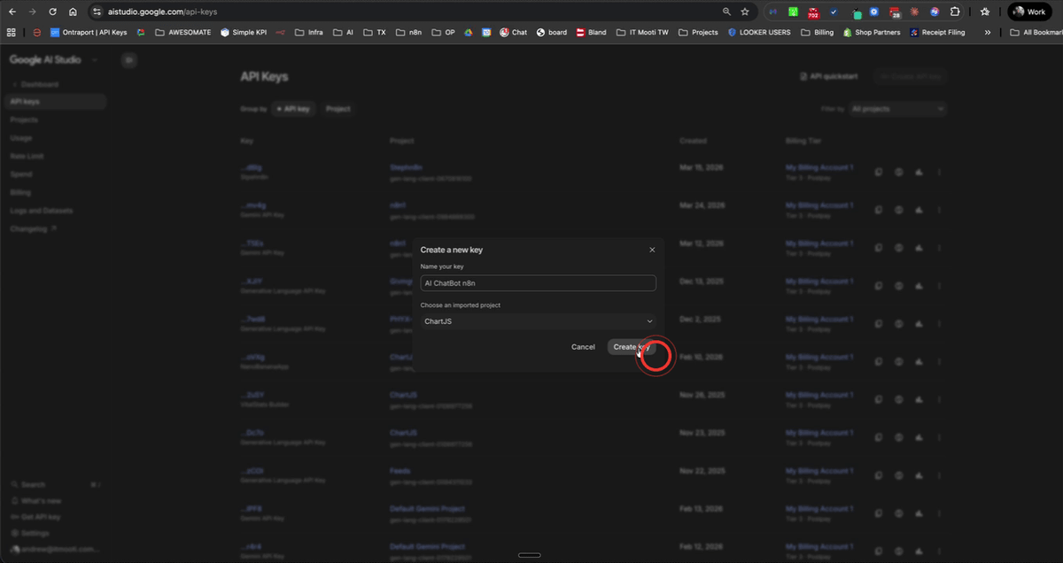Click the Created column header
Screen dimensions: 1063x563
[x=693, y=141]
